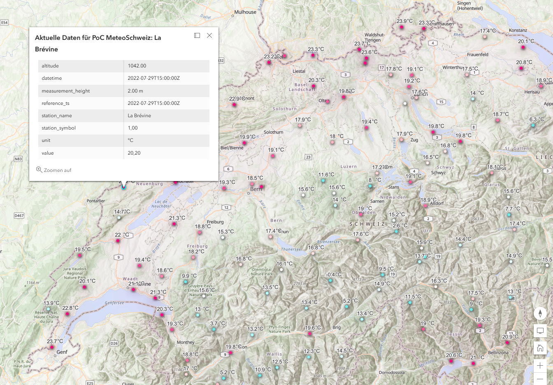Select the 9.5°C station marker
Image resolution: width=553 pixels, height=385 pixels.
[x=383, y=275]
